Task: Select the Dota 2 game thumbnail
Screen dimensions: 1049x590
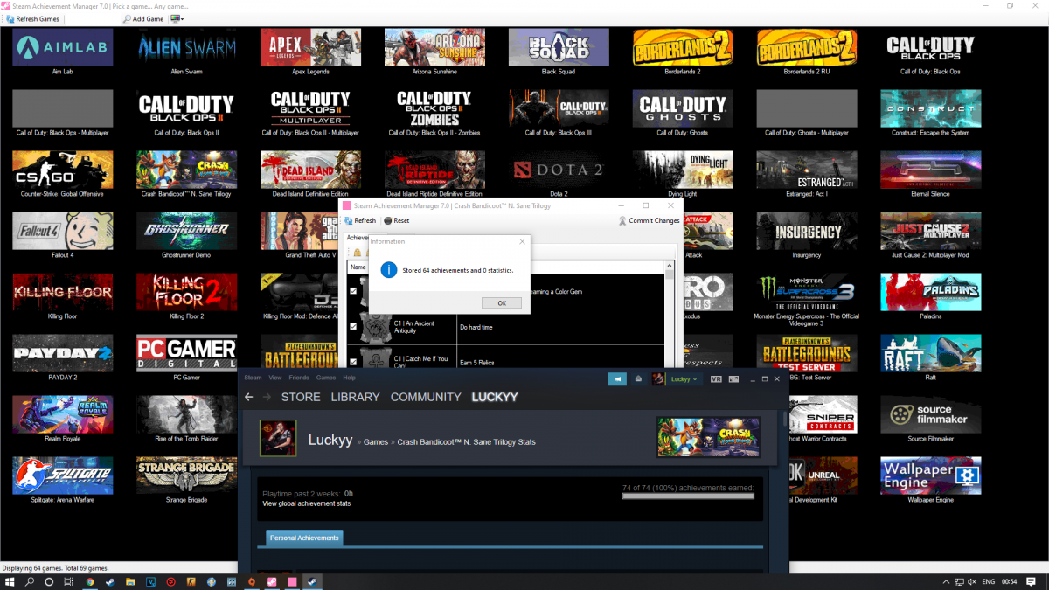Action: tap(559, 170)
